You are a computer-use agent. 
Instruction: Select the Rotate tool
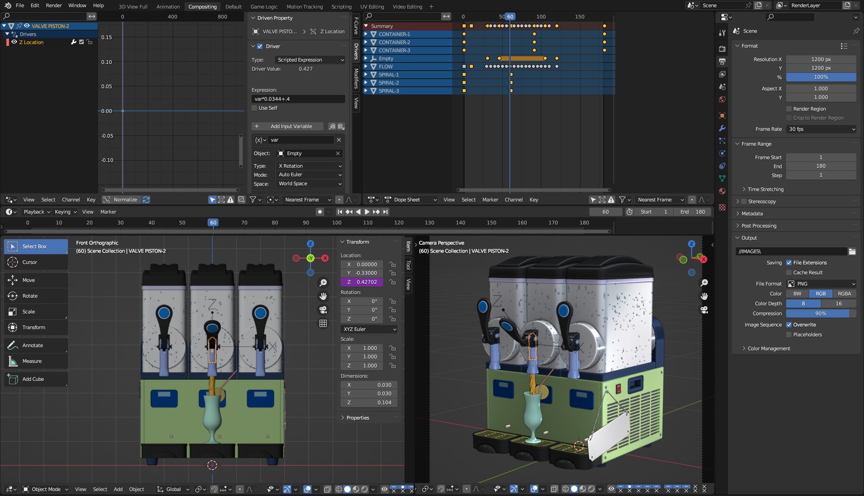pos(36,296)
